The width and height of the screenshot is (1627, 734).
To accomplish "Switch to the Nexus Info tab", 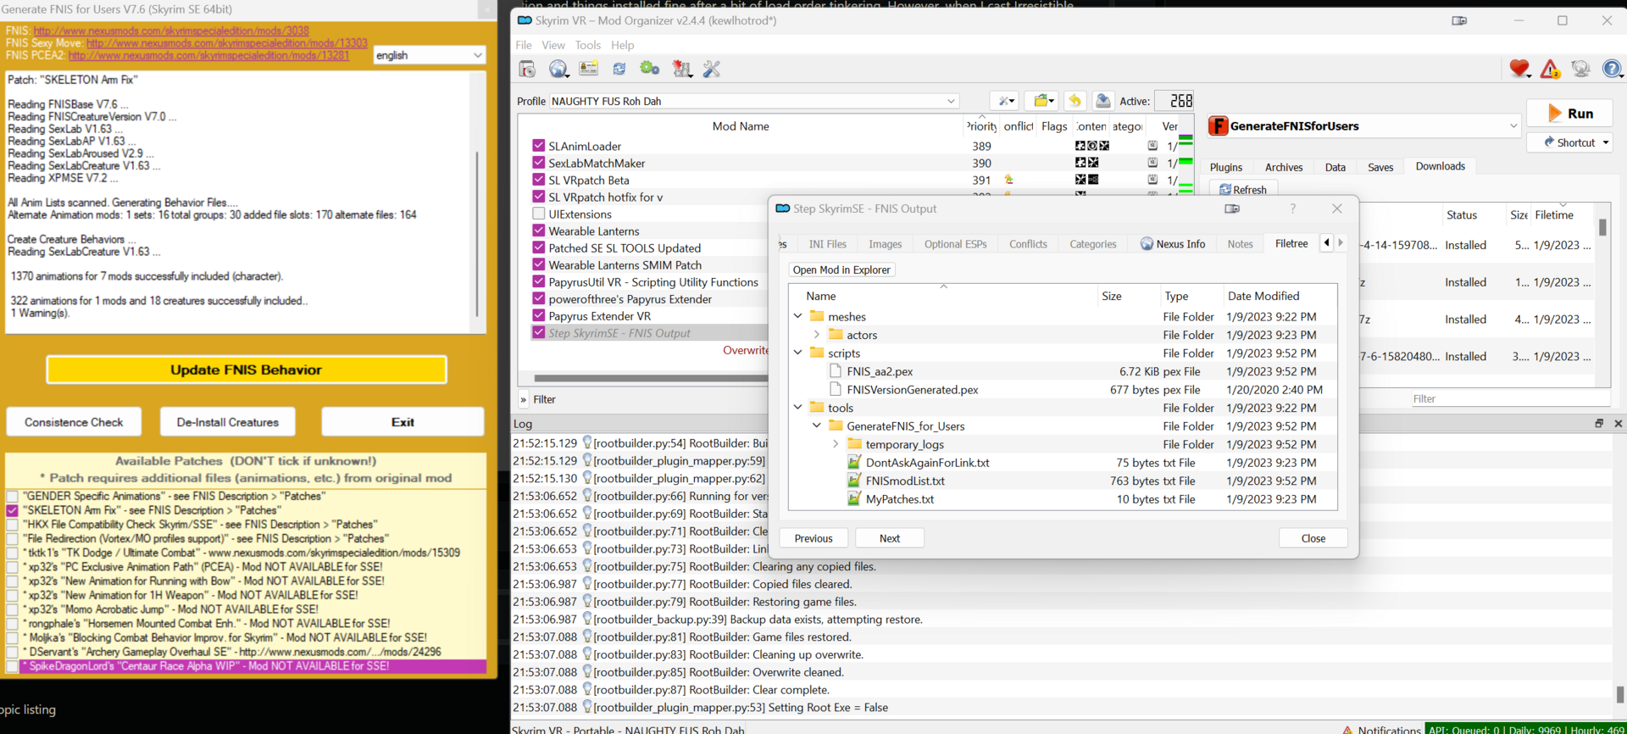I will coord(1173,244).
